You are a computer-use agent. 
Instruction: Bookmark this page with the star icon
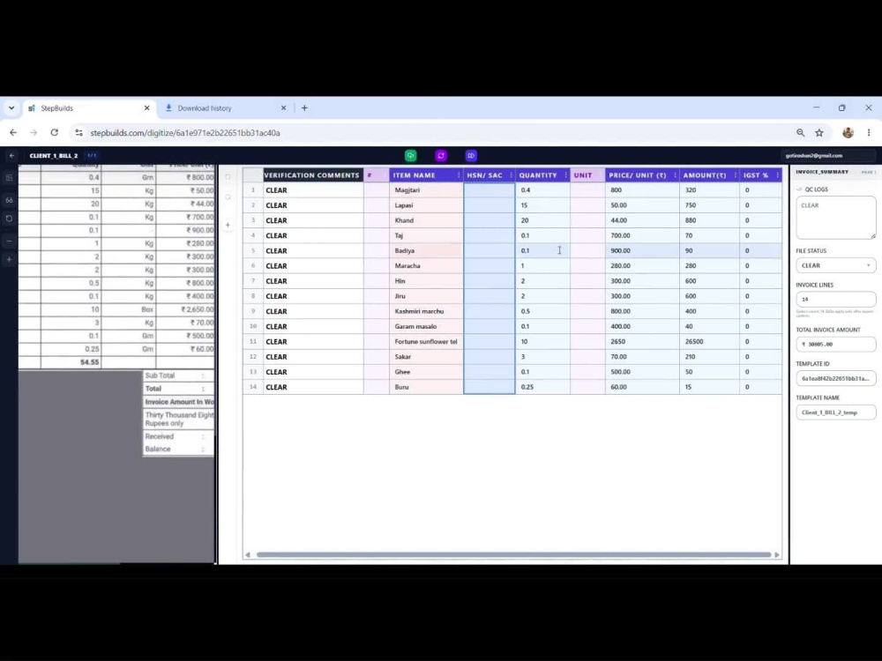(x=819, y=133)
